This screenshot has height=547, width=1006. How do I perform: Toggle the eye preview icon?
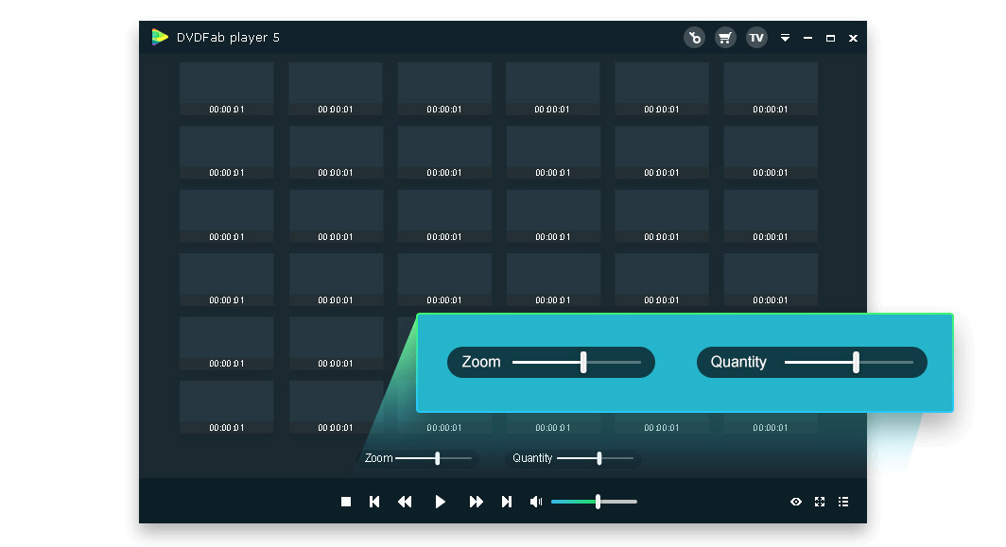click(796, 502)
